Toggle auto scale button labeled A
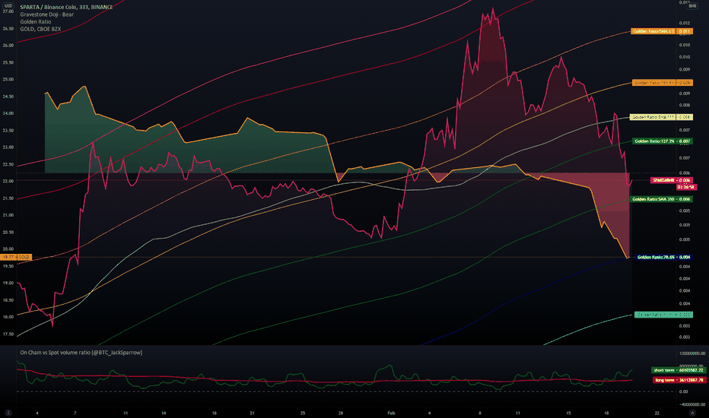This screenshot has height=418, width=709. coord(692,413)
